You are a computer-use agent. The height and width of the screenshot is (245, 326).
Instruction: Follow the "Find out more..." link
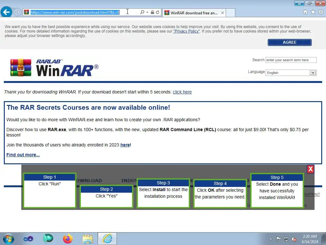pyautogui.click(x=23, y=155)
